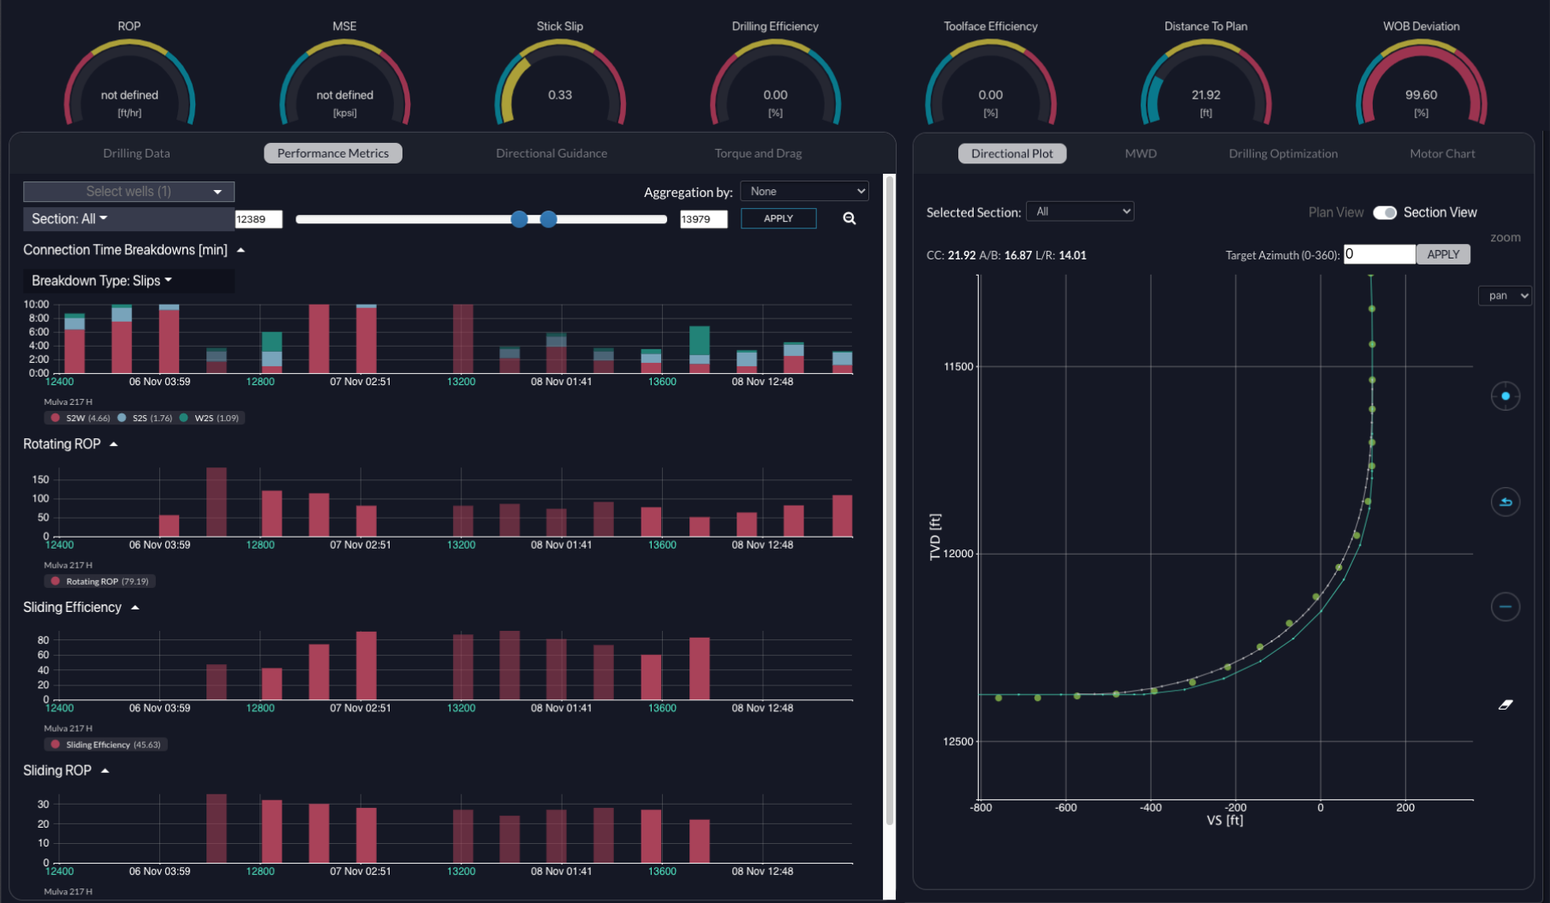Switch to the MWD tab
Screen dimensions: 1550x903
[1141, 153]
